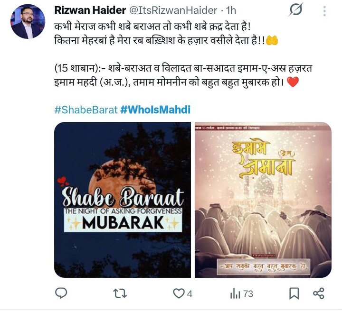Open the three-dot more options menu
Viewport: 342px width, 311px height.
324,11
